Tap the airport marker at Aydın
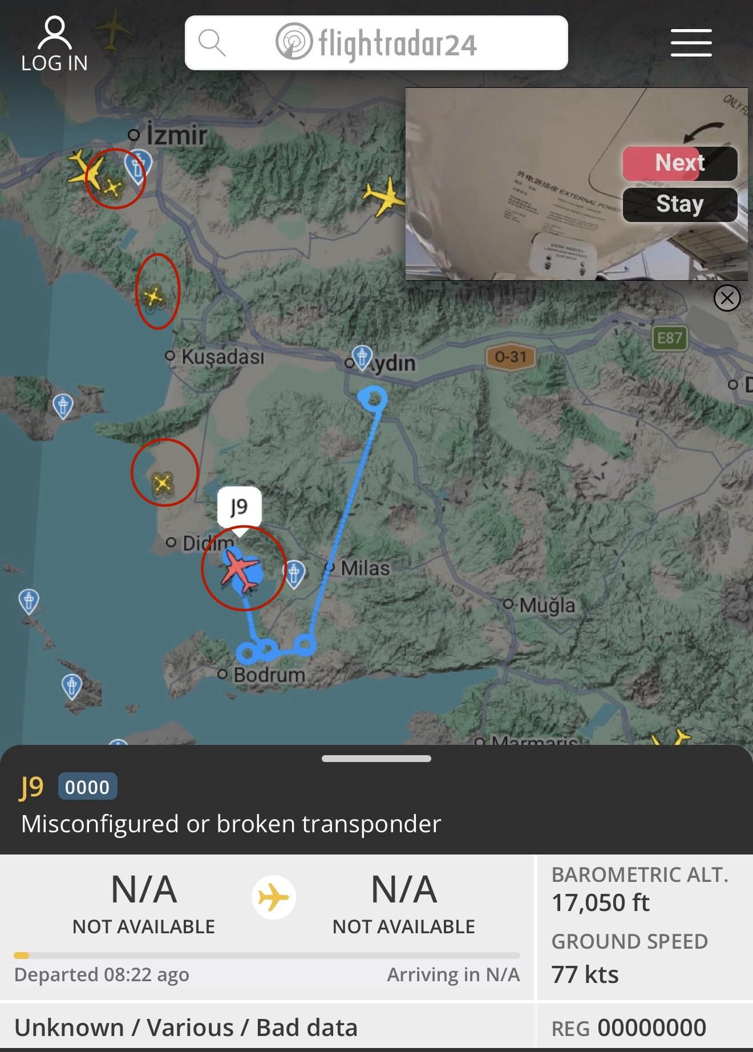The height and width of the screenshot is (1052, 753). coord(362,357)
